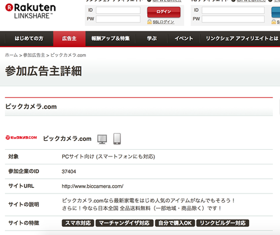This screenshot has height=235, width=280.
Task: Open the 広告主 menu tab
Action: click(69, 39)
